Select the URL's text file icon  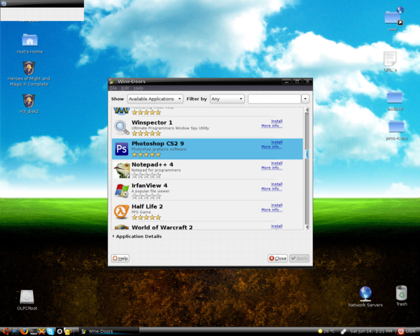(391, 58)
